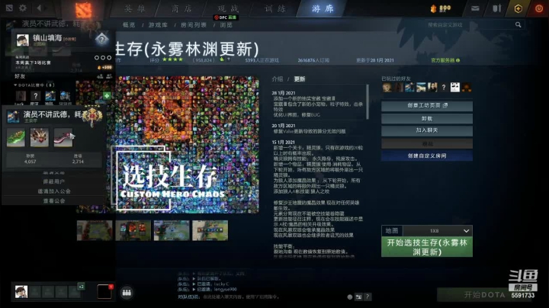This screenshot has height=308, width=549.
Task: Click the red power quit icon
Action: 539,8
